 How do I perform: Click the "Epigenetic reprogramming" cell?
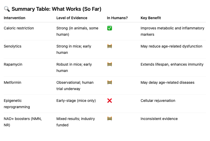coord(17,104)
